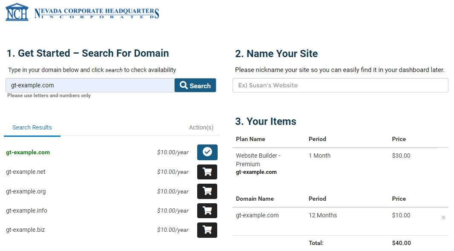Add gt-example.biz to the cart
454x251 pixels.
click(207, 230)
